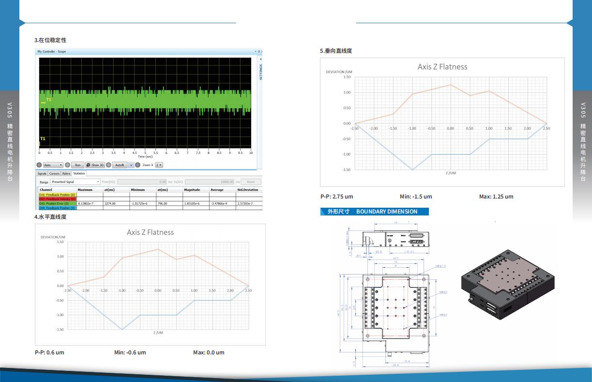Click the 'Max: 0.0 um' value
The height and width of the screenshot is (382, 592).
pos(209,352)
